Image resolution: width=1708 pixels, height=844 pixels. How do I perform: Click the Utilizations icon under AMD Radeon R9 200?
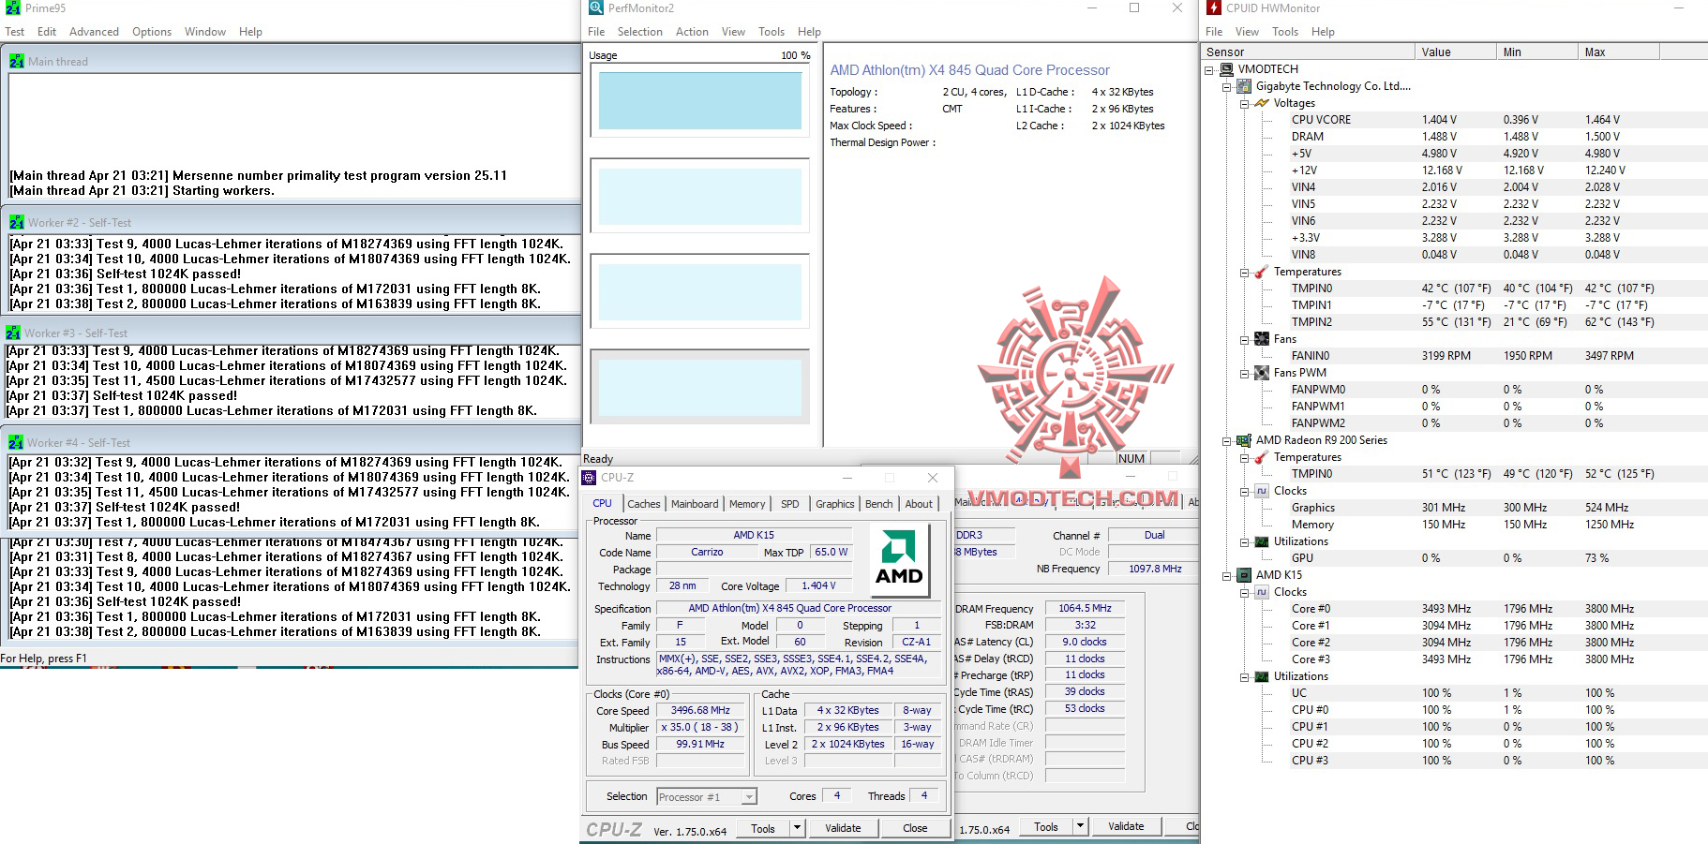[x=1262, y=541]
